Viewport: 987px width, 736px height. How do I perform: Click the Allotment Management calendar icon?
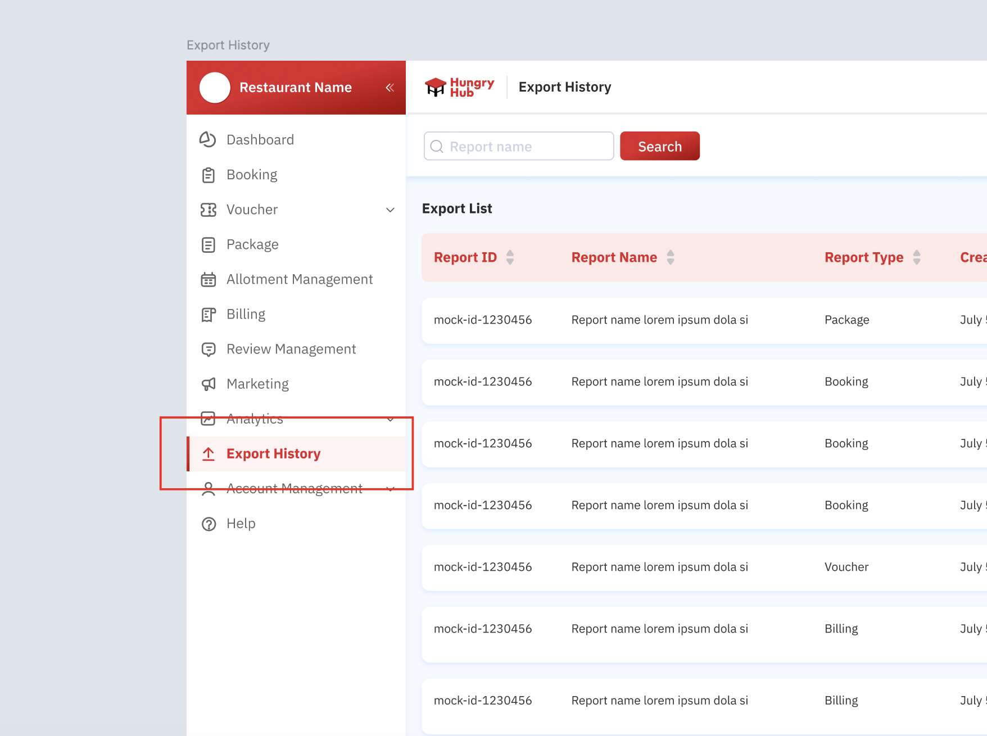[208, 280]
